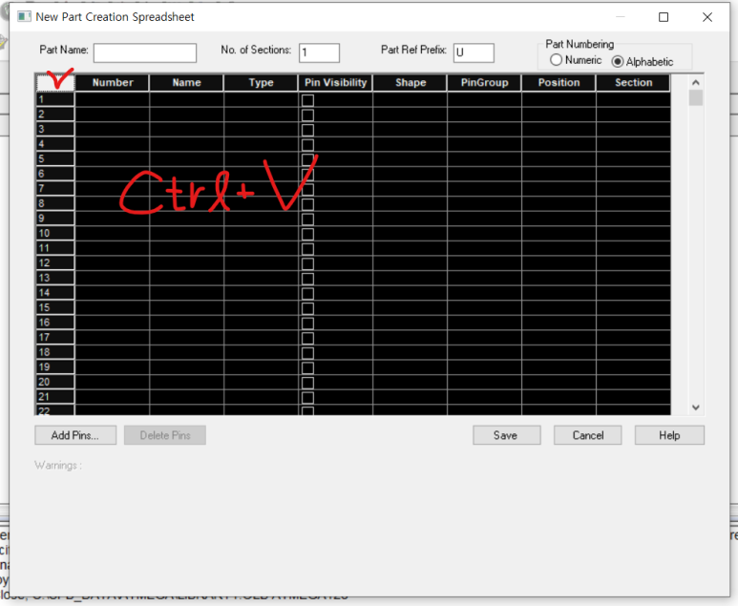738x606 pixels.
Task: Select row header 13
Action: (55, 278)
